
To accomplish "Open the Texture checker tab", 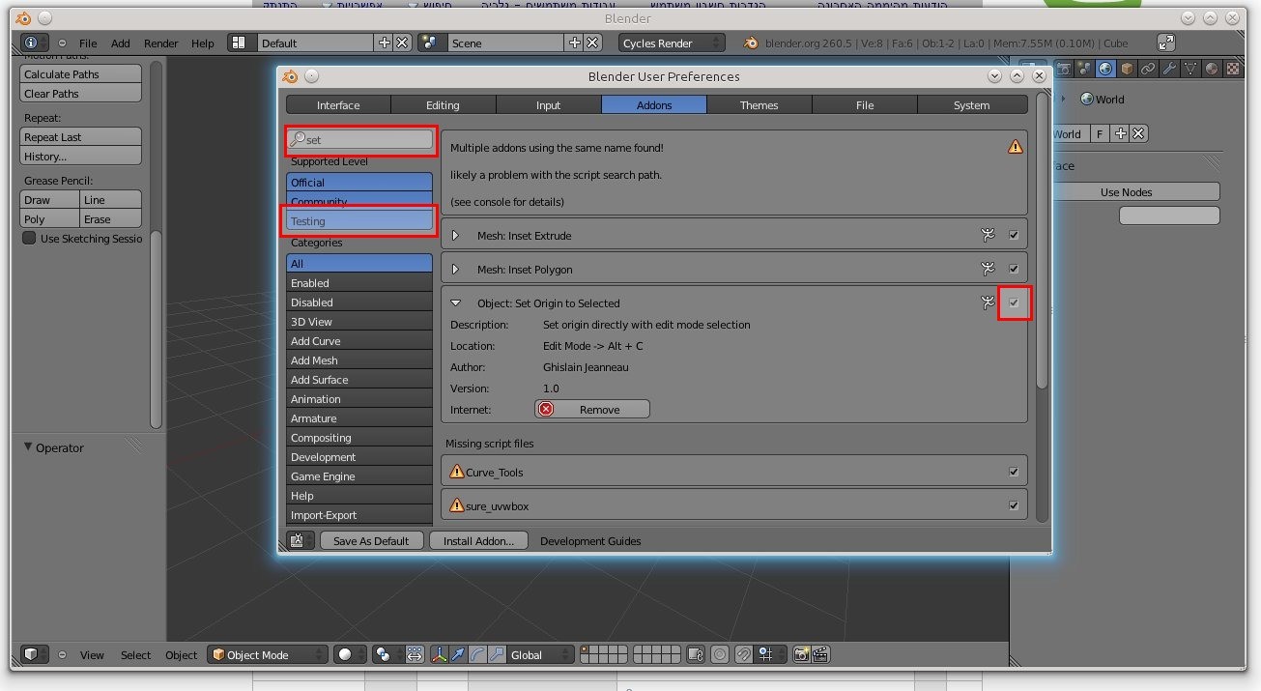I will coord(1233,69).
